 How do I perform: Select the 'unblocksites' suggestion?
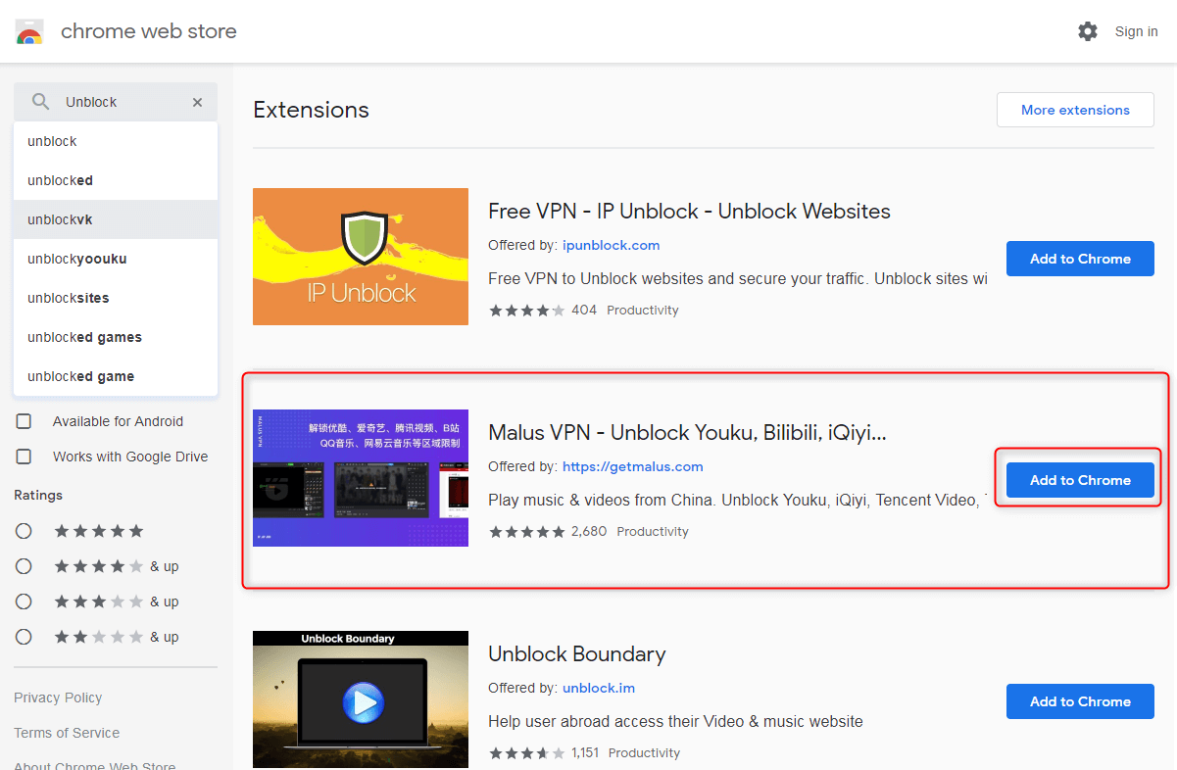[x=116, y=298]
